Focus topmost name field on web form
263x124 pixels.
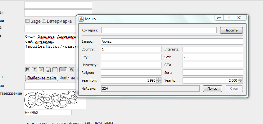[x=58, y=5]
